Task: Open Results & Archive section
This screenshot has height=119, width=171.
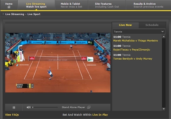Action: point(148,5)
